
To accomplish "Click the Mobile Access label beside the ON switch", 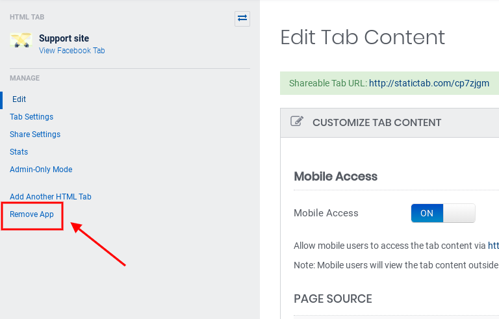I will (326, 213).
